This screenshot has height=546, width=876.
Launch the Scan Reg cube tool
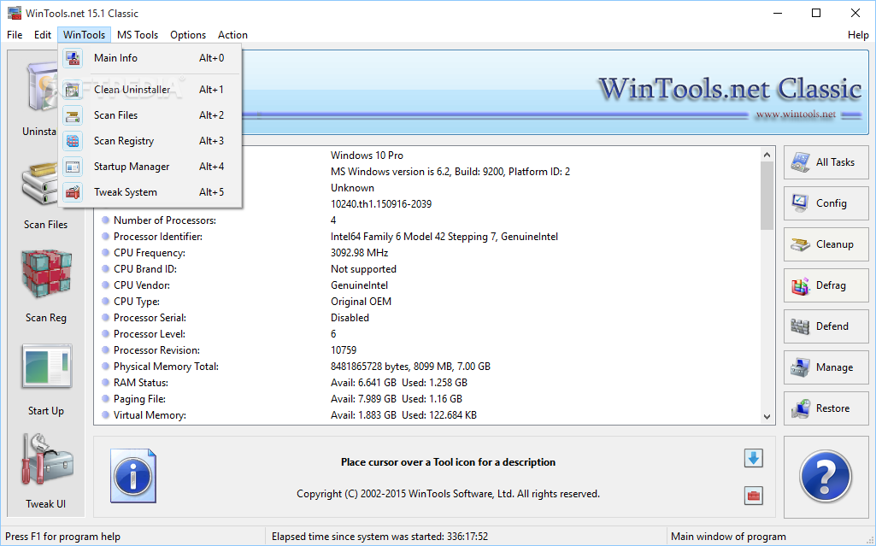(x=46, y=286)
